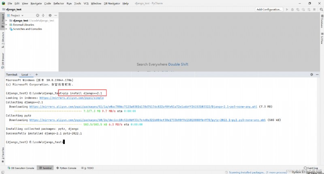Open the Django-2.1 wheel download link
This screenshot has height=174, width=324.
pyautogui.click(x=143, y=107)
